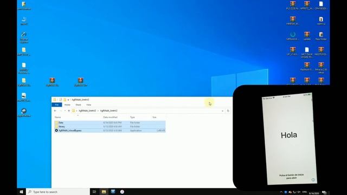
Task: Sort by the Date modified column header
Action: pyautogui.click(x=110, y=117)
